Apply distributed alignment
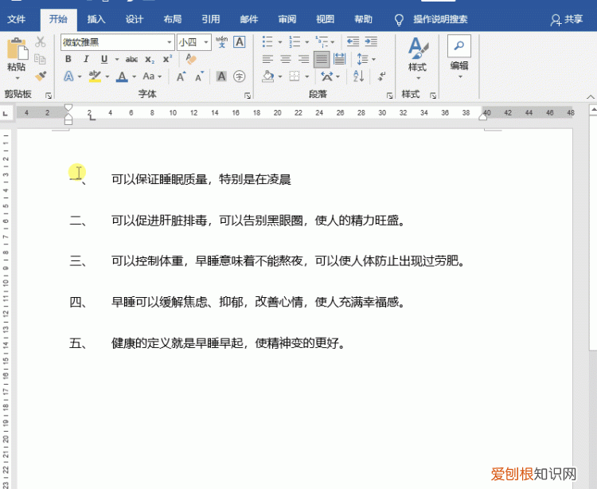The image size is (597, 489). tap(339, 59)
